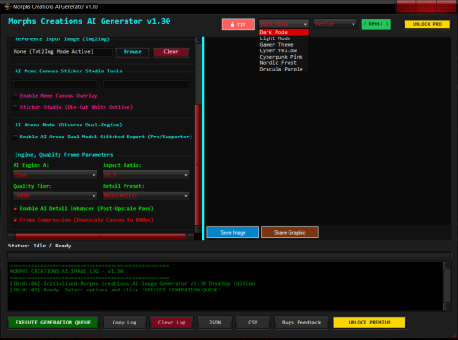Click the Morphs Creations app icon in title bar
This screenshot has height=340, width=458.
(7, 6)
